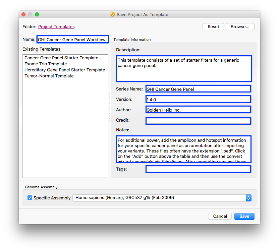Click the empty Credit field
This screenshot has height=251, width=279.
(x=198, y=121)
